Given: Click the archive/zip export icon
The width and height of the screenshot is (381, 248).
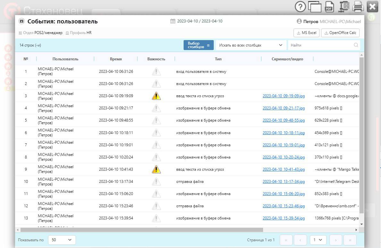Looking at the screenshot, I should pyautogui.click(x=344, y=7).
